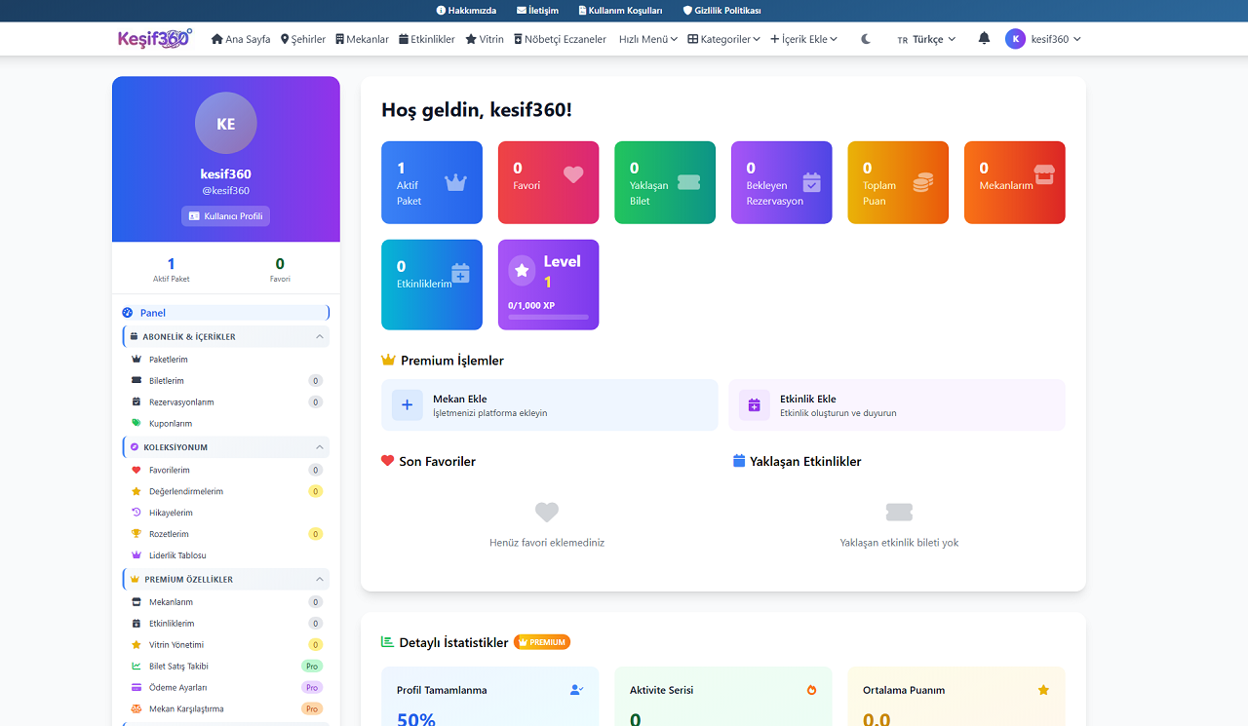The width and height of the screenshot is (1248, 726).
Task: Click the Premium badge beside Detaylı İstatistikler
Action: (x=542, y=642)
